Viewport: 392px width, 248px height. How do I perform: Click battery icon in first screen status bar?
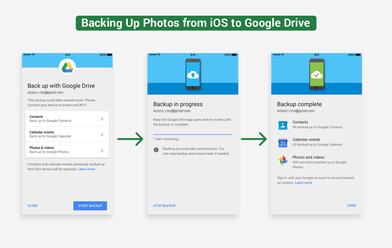pos(109,55)
